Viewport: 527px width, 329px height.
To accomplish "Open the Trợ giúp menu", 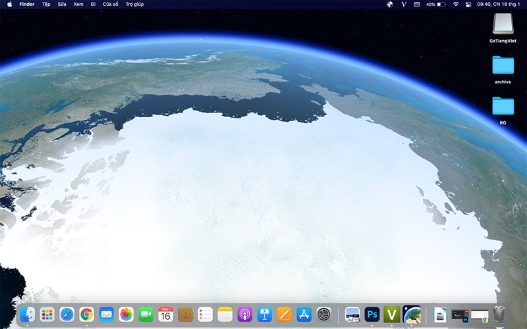I will click(x=134, y=5).
